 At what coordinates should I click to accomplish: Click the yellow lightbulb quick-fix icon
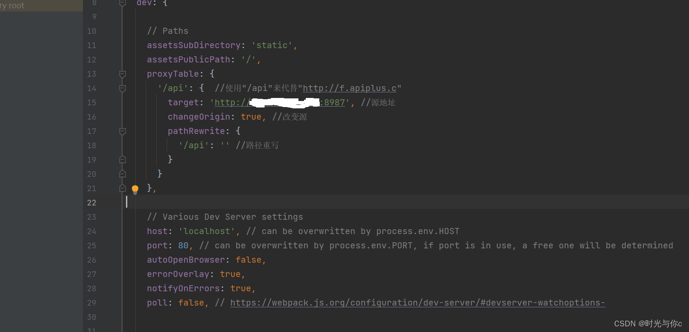(135, 189)
